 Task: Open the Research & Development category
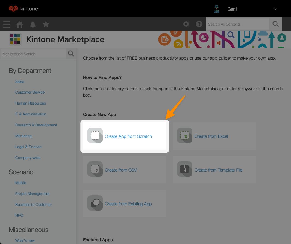(x=36, y=125)
